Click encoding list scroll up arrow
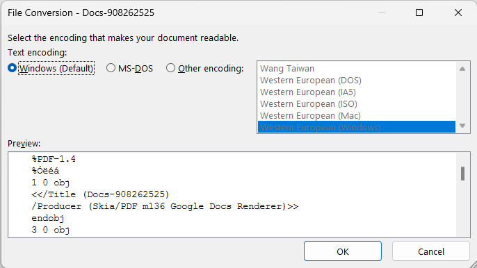477x268 pixels. pos(462,69)
